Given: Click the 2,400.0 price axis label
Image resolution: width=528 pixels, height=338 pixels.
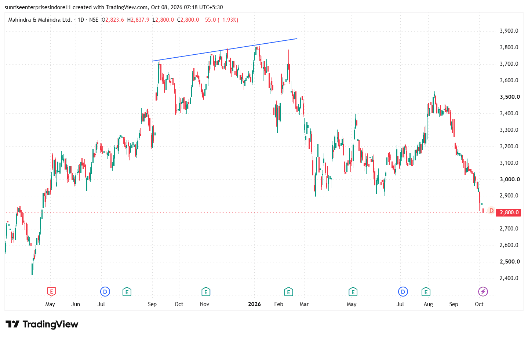Looking at the screenshot, I should click(509, 278).
